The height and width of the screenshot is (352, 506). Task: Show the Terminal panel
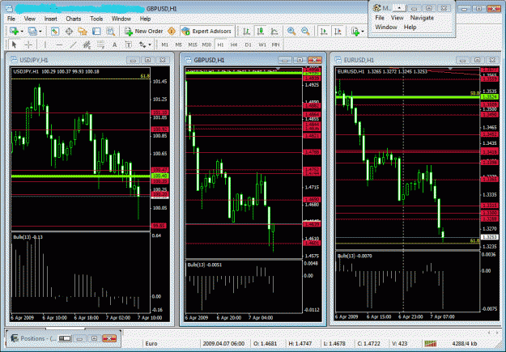coord(96,32)
